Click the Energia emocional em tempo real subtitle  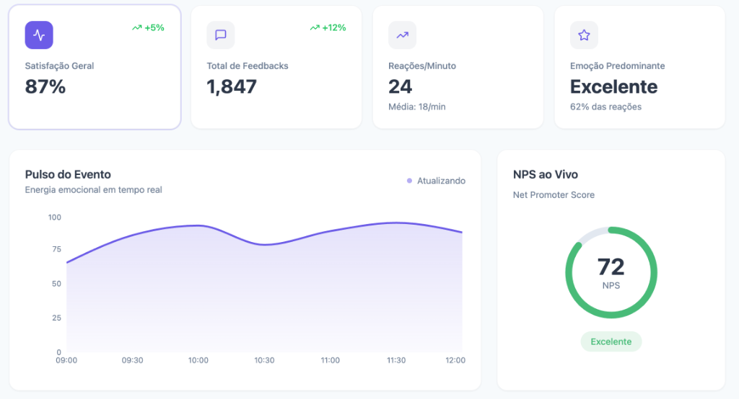(x=93, y=189)
